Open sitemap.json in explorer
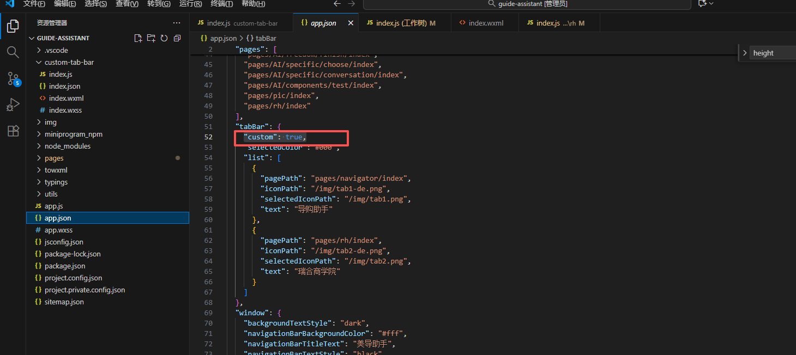The image size is (796, 355). [x=64, y=302]
